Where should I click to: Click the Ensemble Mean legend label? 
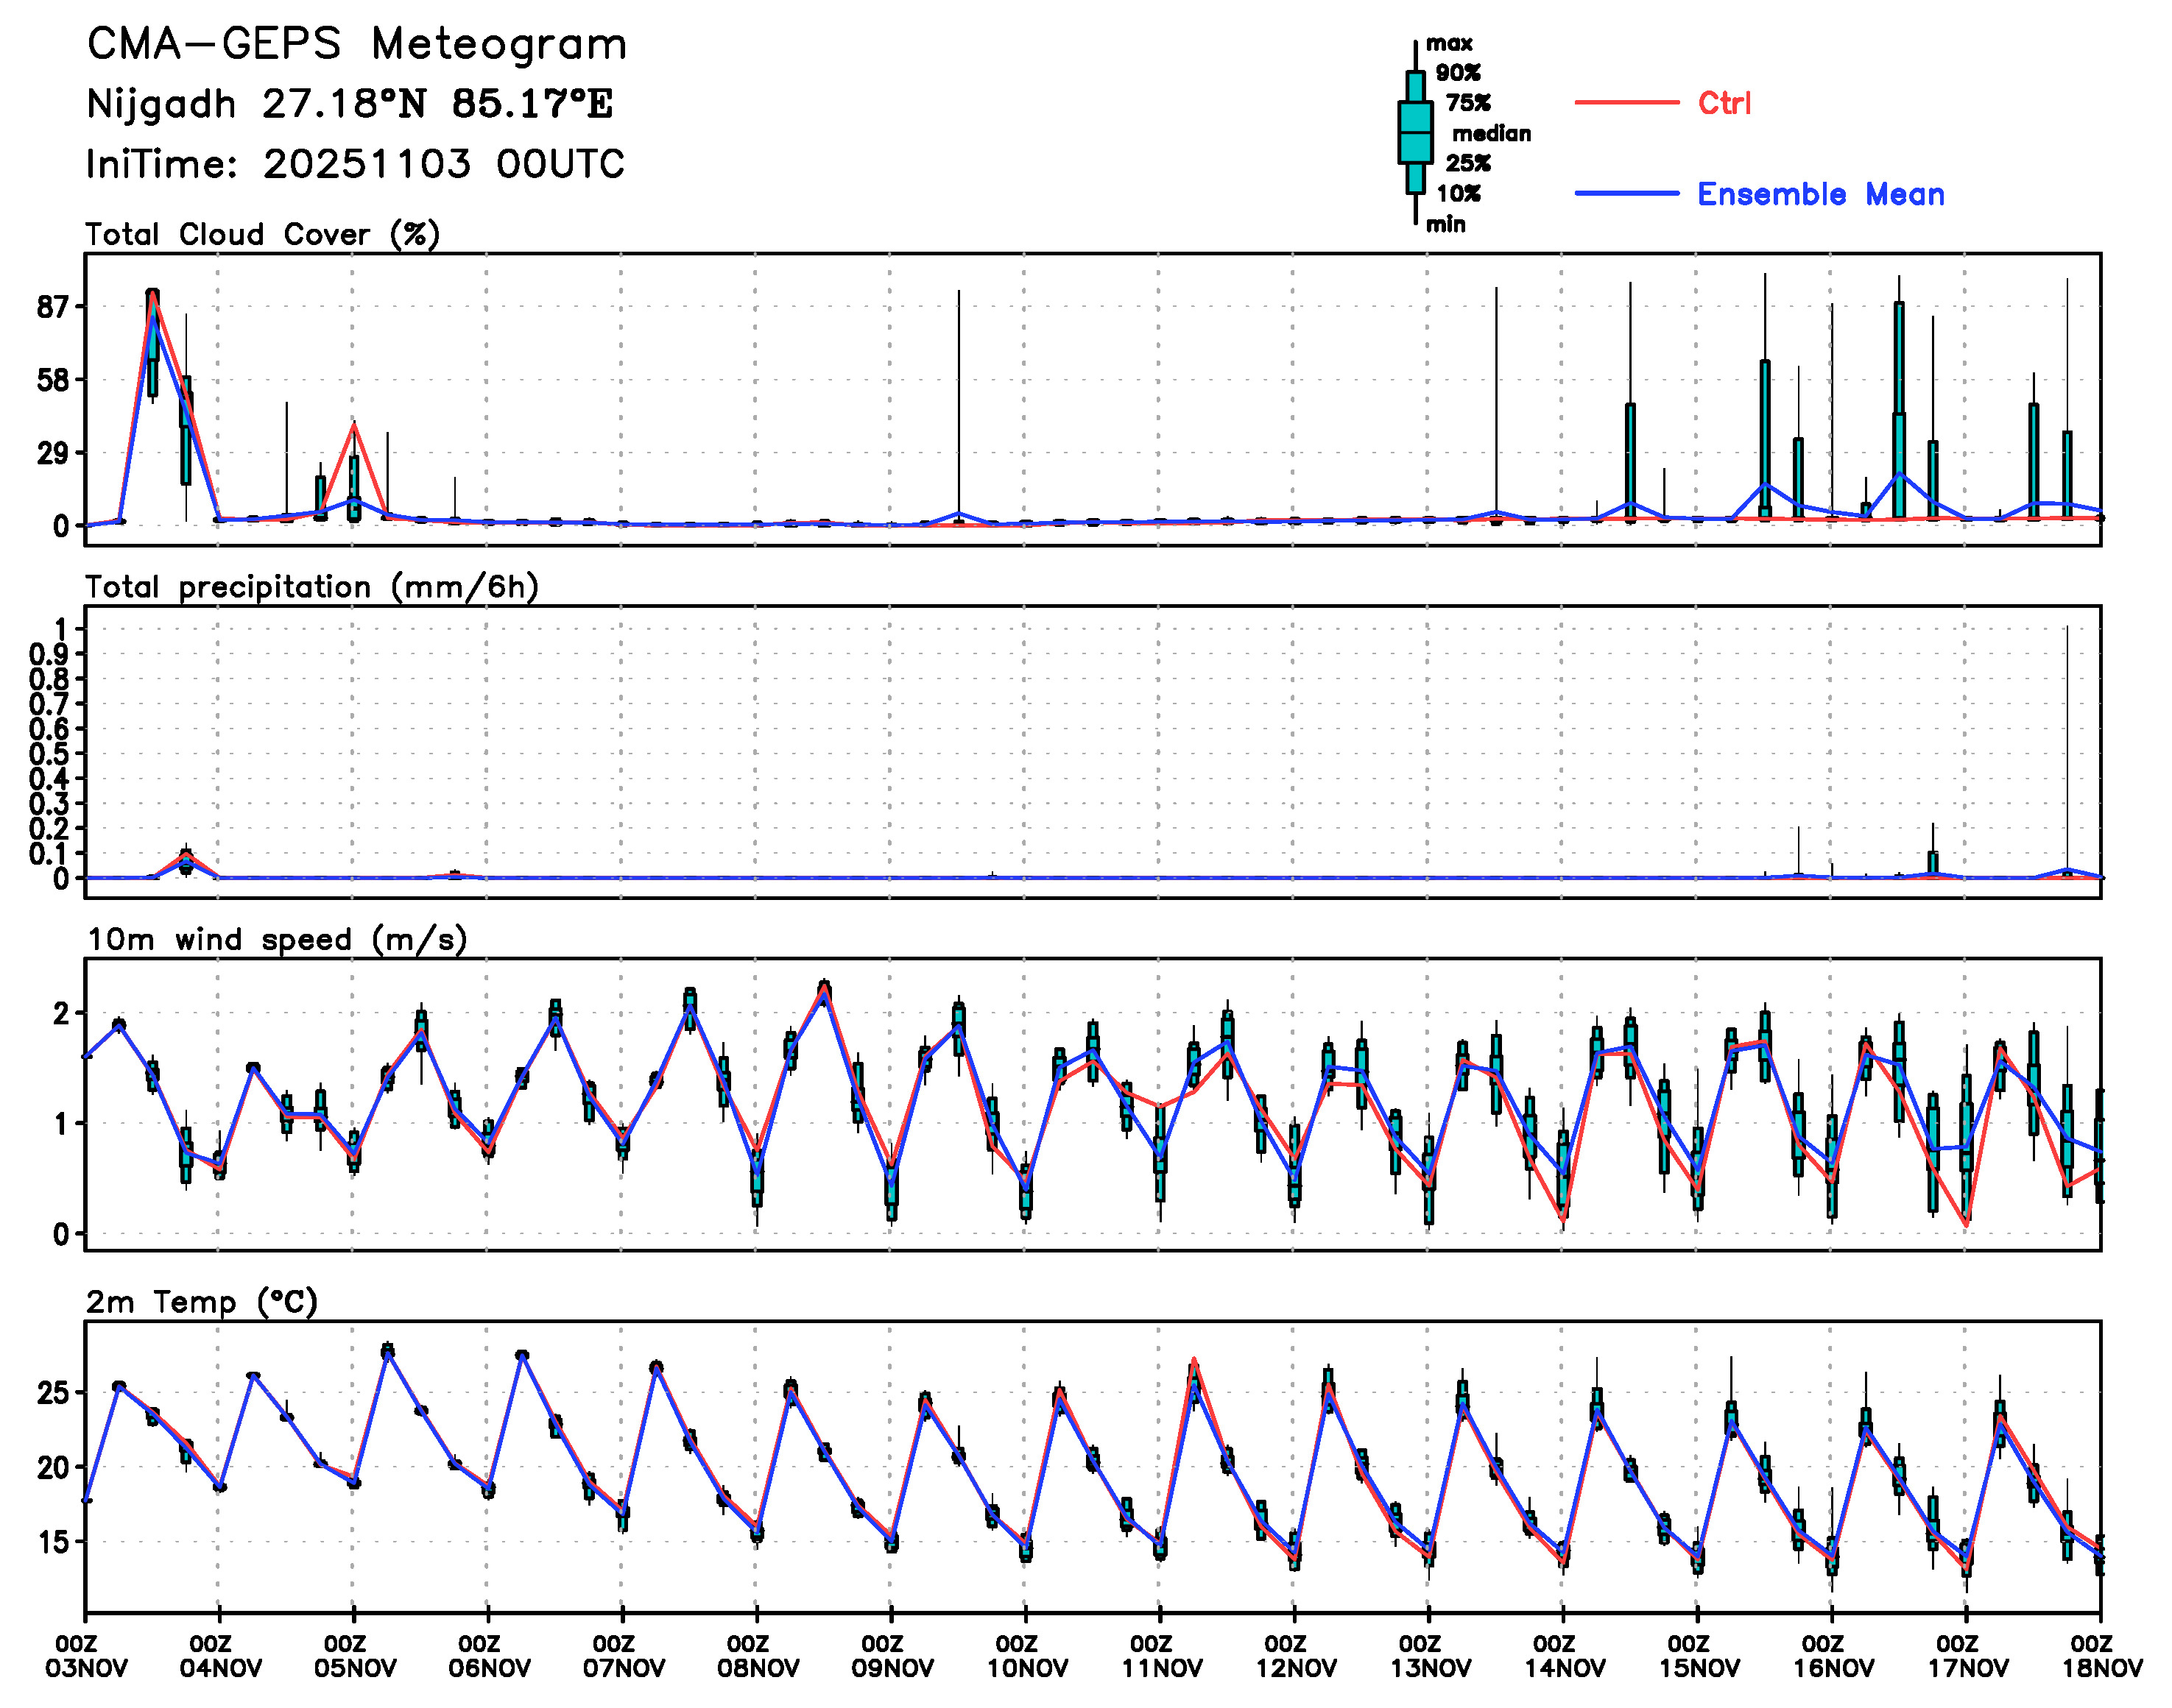1820,194
